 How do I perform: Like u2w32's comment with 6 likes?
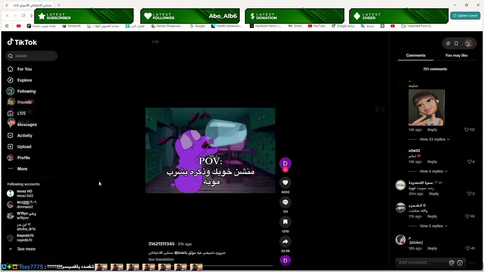tap(469, 162)
